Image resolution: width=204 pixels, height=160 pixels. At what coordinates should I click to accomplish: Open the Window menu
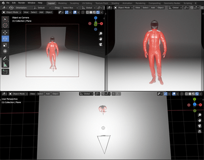click(31, 3)
